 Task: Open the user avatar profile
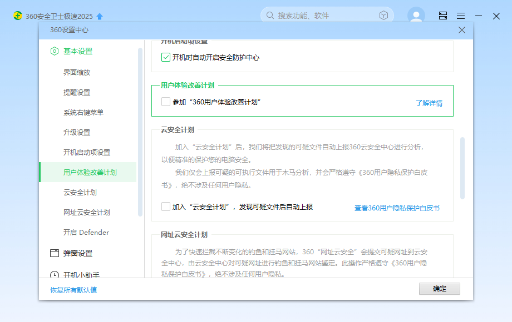[416, 16]
